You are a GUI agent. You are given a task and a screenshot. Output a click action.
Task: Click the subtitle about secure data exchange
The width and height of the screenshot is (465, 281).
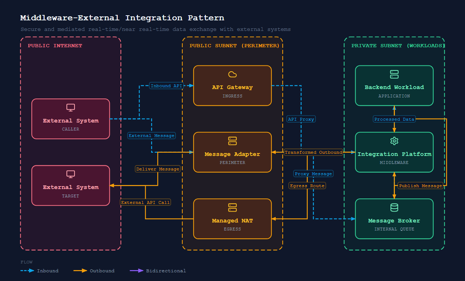pyautogui.click(x=155, y=29)
